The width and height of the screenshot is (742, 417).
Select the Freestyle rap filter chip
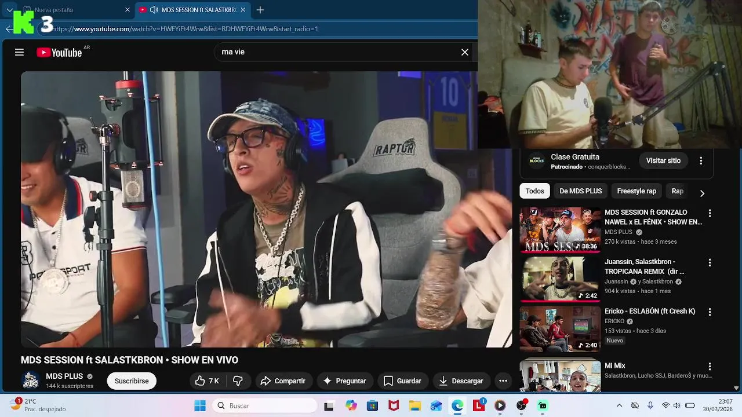pyautogui.click(x=636, y=191)
